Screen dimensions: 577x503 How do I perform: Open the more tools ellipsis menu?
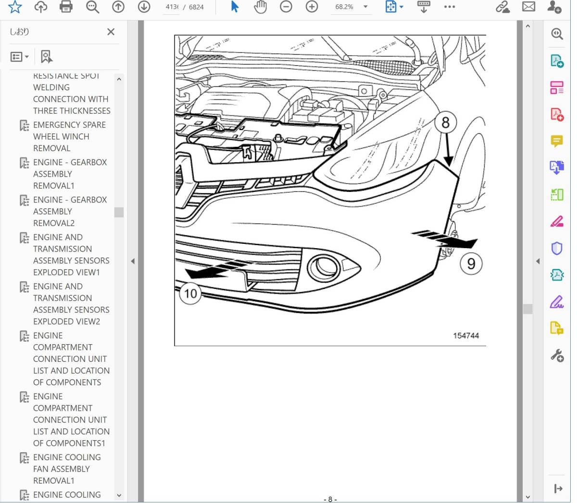pyautogui.click(x=450, y=7)
